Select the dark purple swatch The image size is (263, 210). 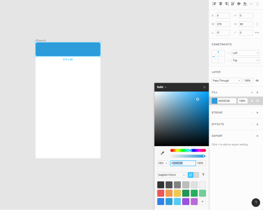186,202
